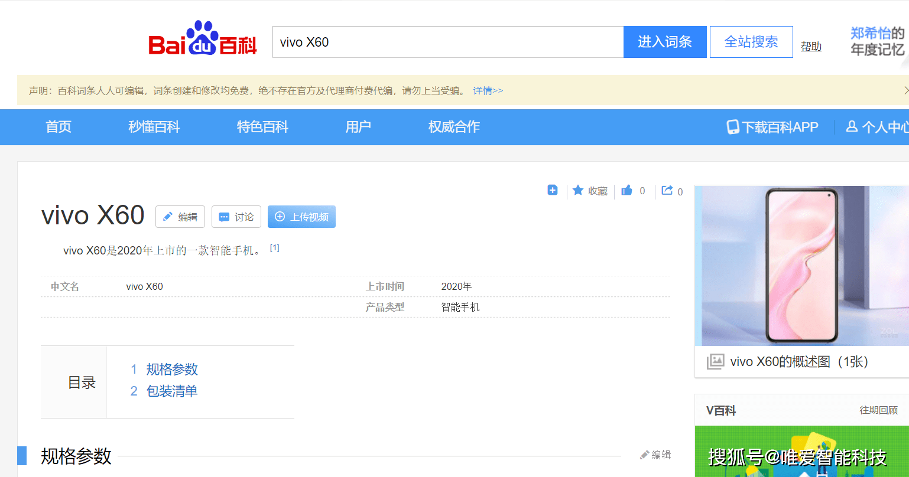The height and width of the screenshot is (477, 909).
Task: Close the yellow notice banner
Action: (x=906, y=90)
